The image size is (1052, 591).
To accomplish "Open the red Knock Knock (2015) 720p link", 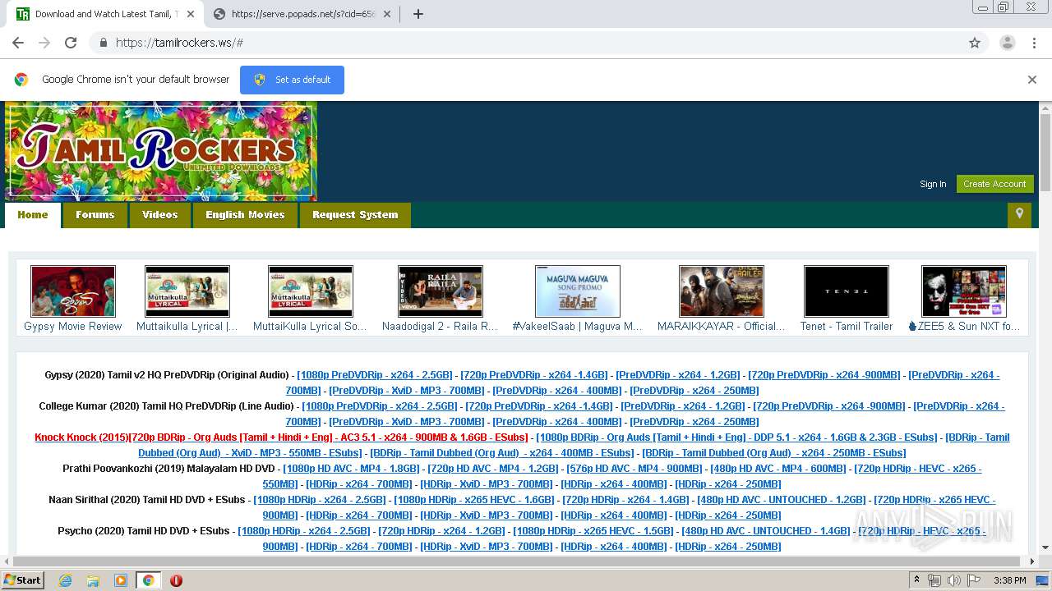I will (x=281, y=438).
